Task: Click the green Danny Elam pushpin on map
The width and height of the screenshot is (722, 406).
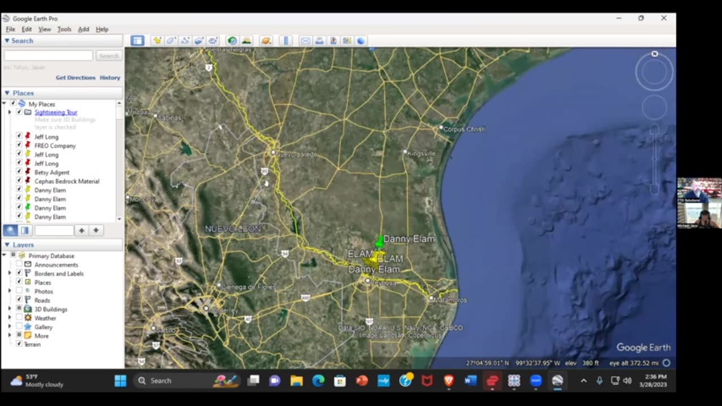Action: (380, 241)
